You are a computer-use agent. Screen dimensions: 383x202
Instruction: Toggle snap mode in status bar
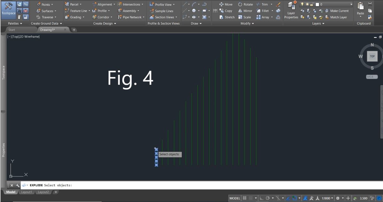251,198
